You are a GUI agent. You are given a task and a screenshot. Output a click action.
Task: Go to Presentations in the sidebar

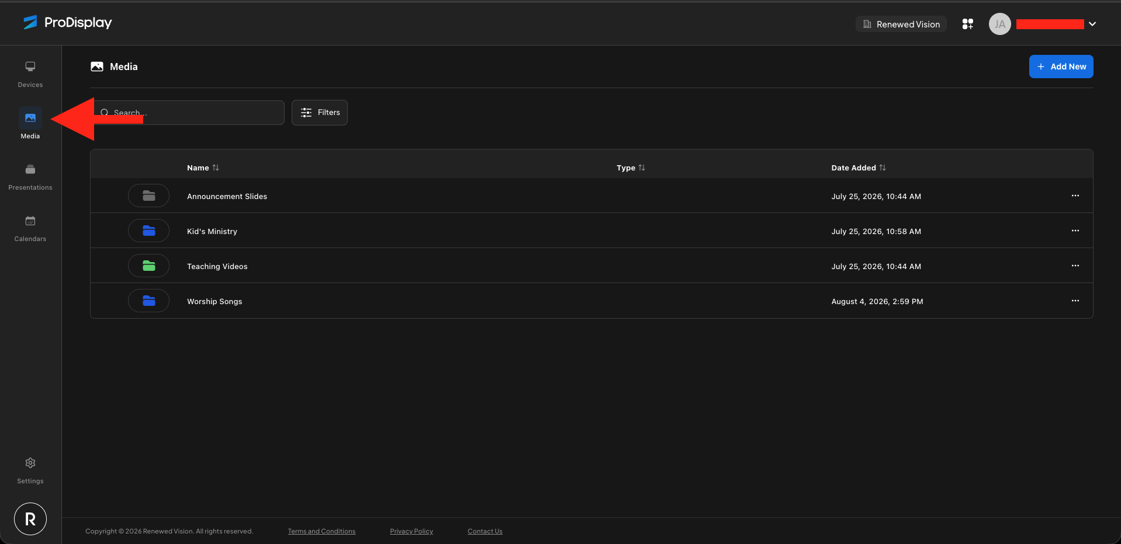(30, 177)
